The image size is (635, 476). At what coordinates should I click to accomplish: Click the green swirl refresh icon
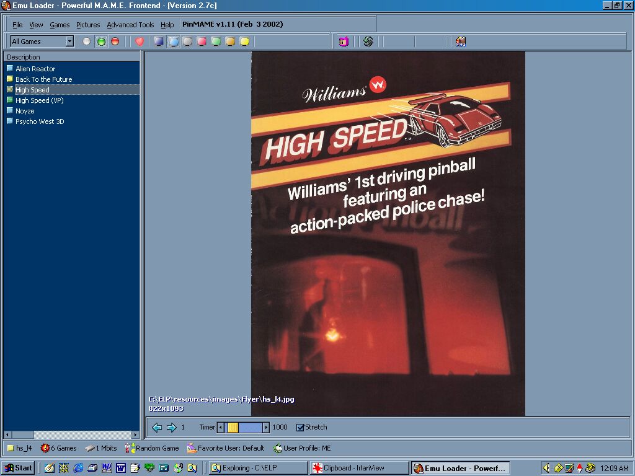click(368, 42)
